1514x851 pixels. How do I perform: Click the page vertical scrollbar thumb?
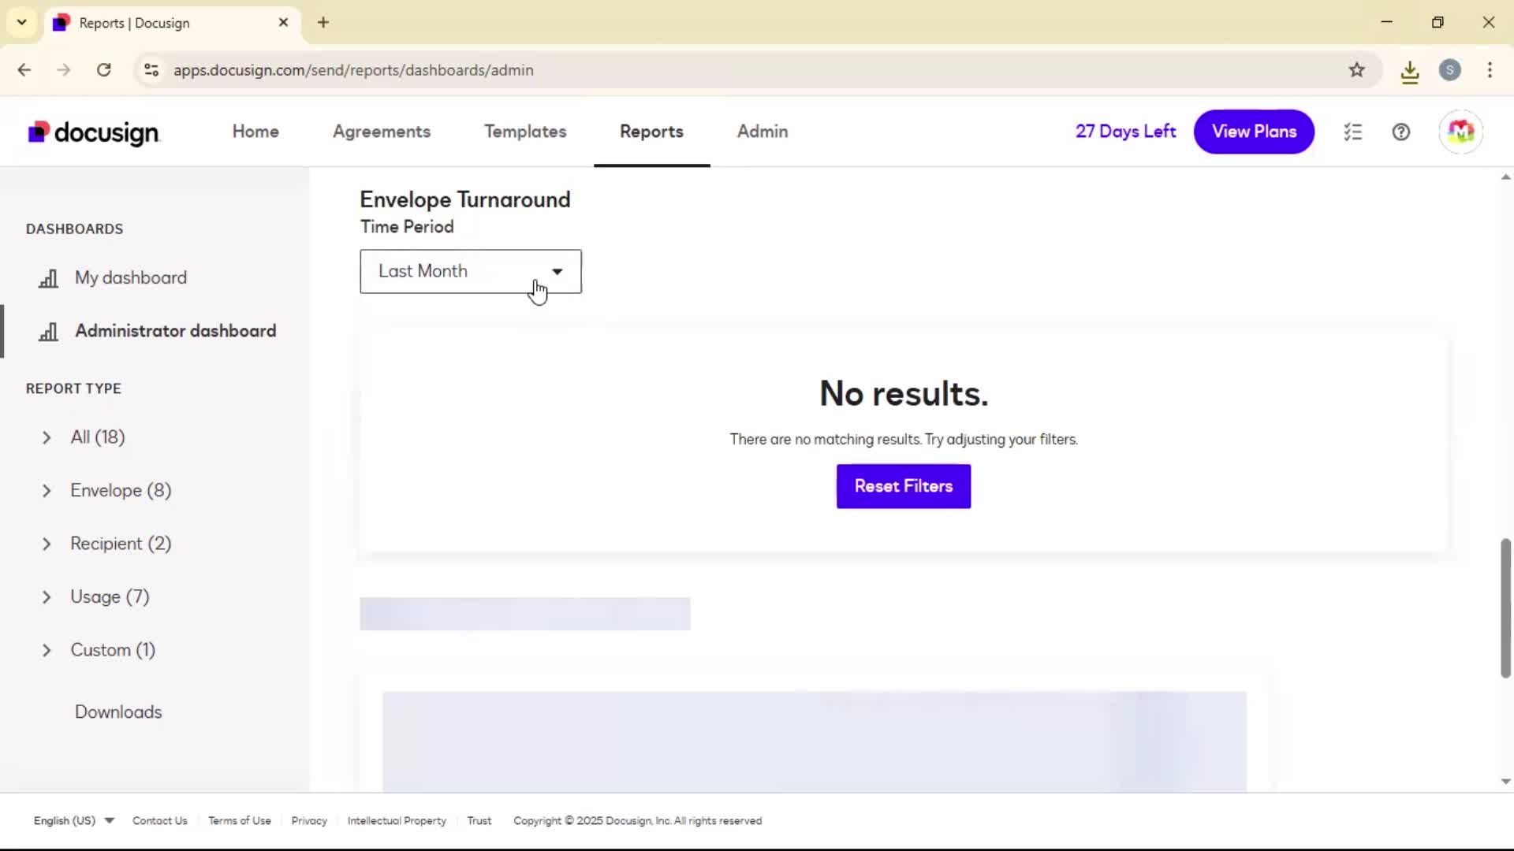[1505, 608]
